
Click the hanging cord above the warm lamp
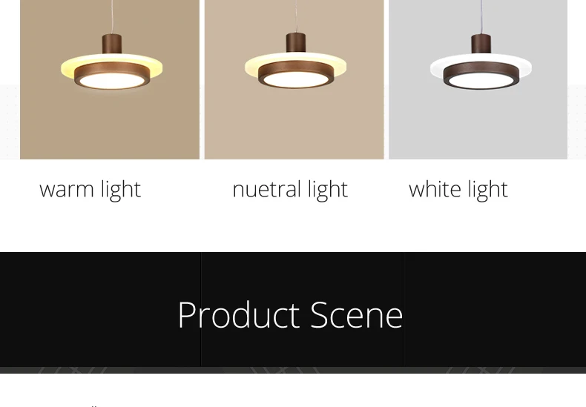coord(112,17)
